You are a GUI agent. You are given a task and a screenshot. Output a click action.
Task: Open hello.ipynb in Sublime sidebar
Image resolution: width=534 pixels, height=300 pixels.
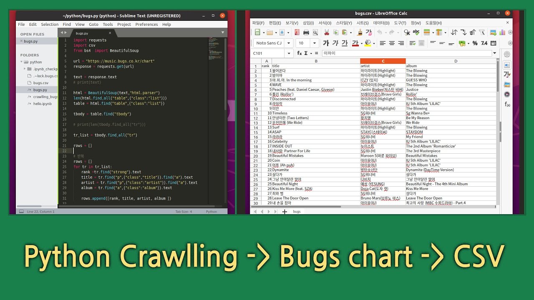[x=42, y=103]
